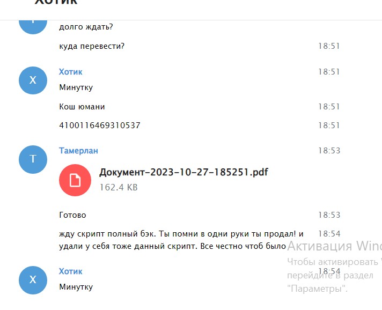Click the 162.4 KB file size label
The height and width of the screenshot is (310, 382).
[x=119, y=187]
